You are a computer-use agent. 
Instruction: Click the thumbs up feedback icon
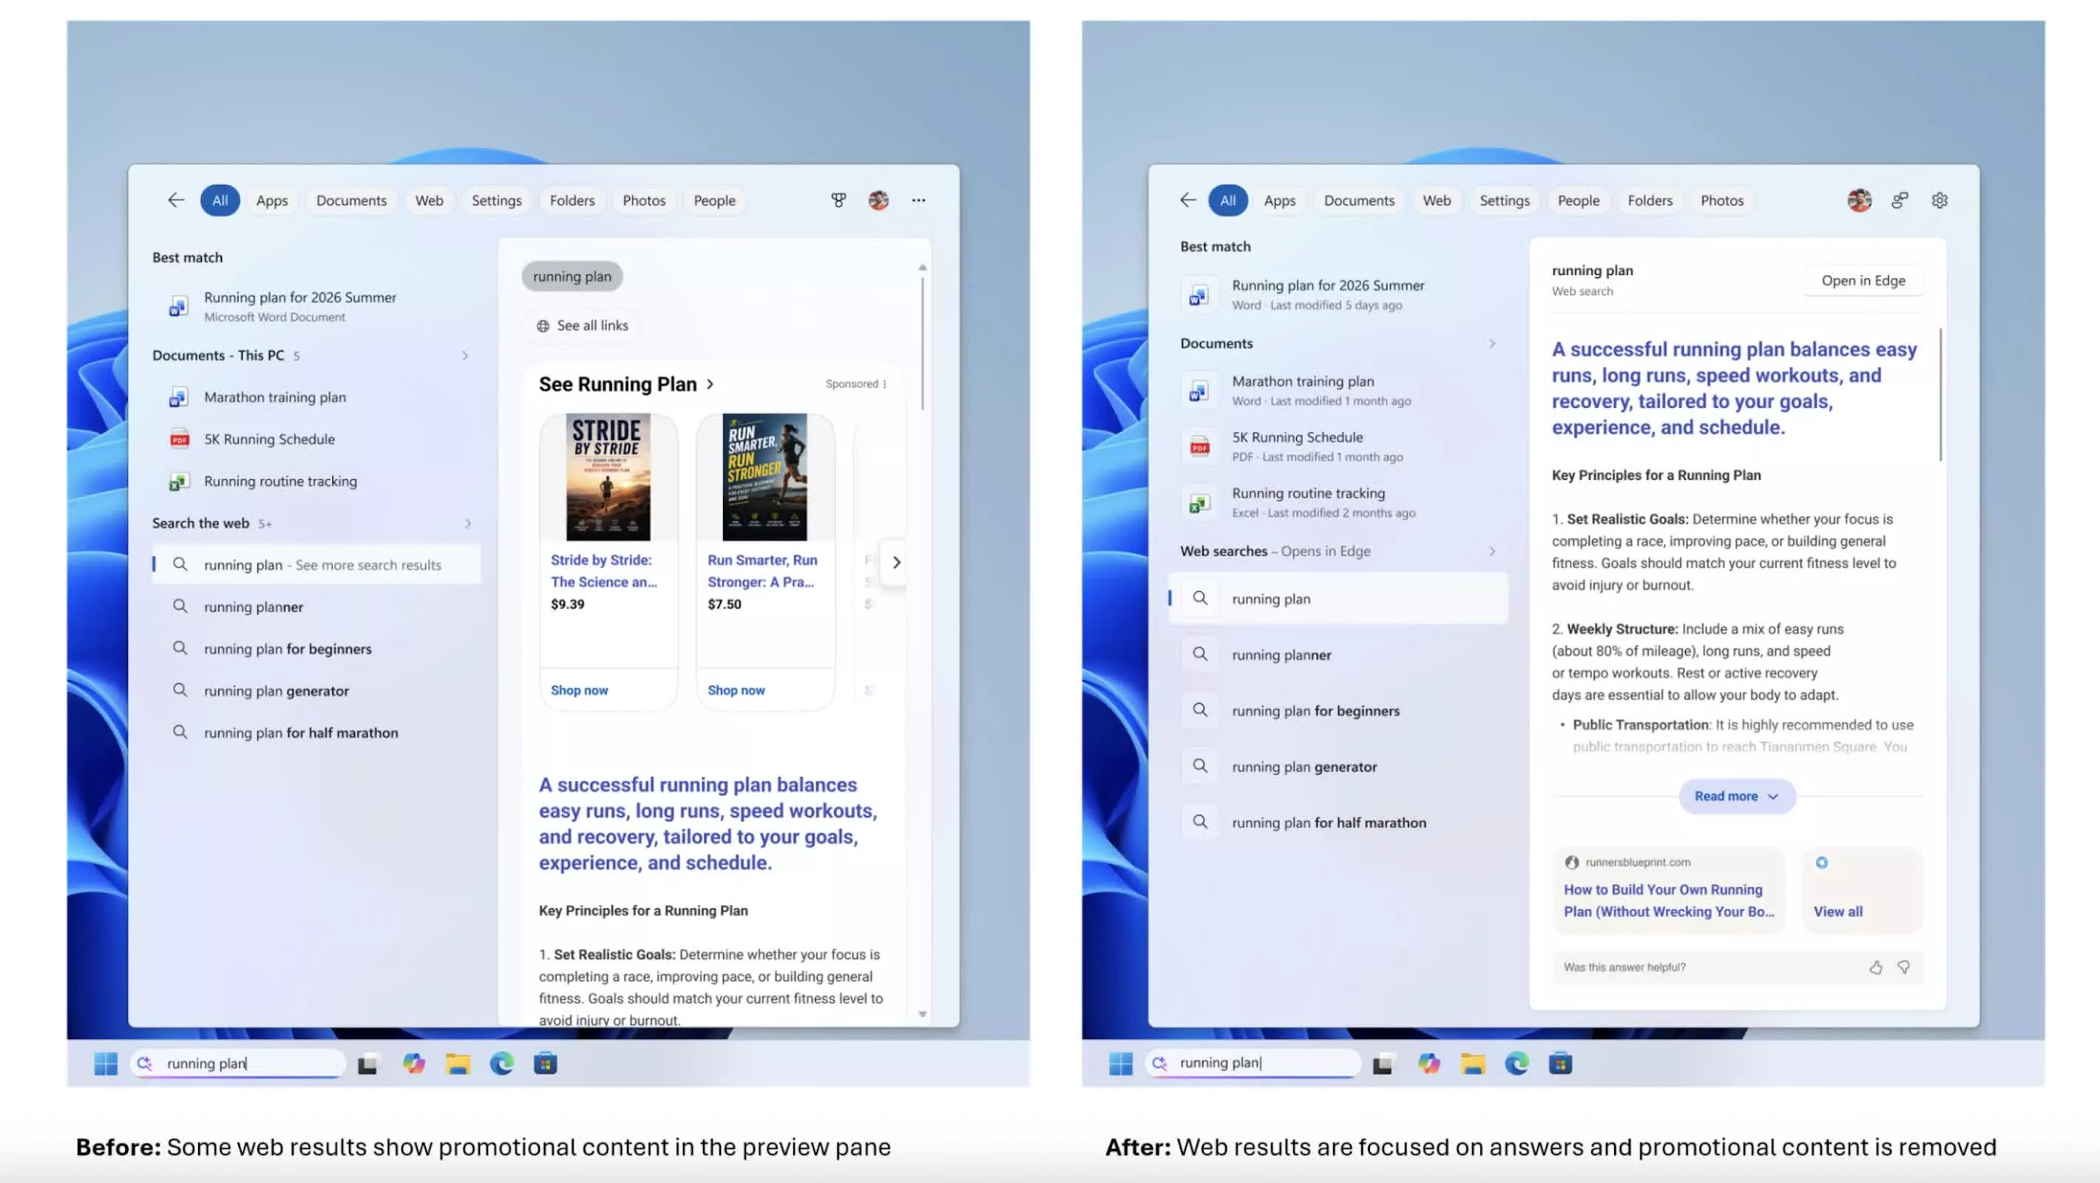tap(1876, 967)
